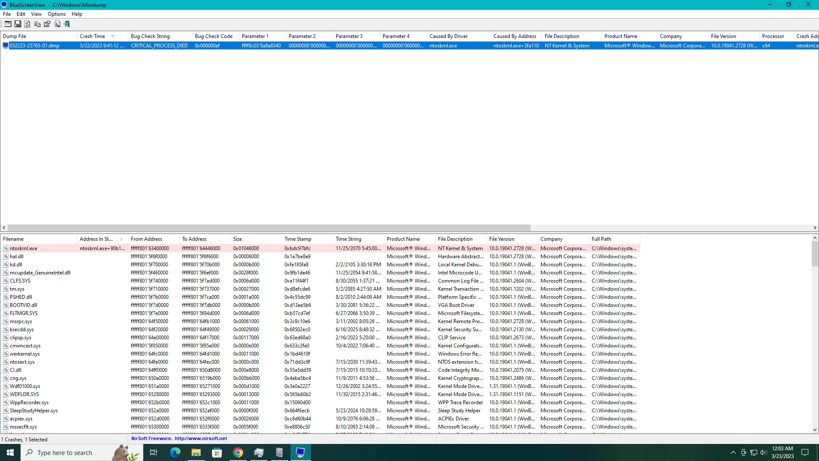Sort by Caused By Address header
819x461 pixels.
516,36
